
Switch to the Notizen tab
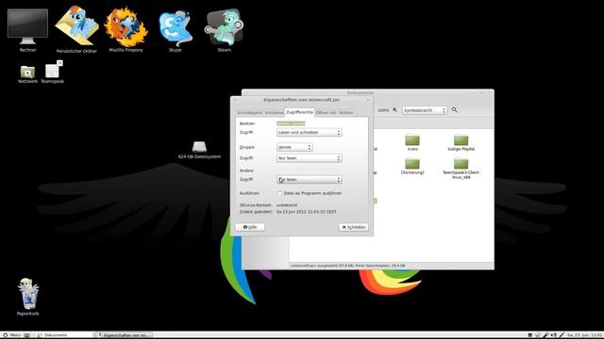point(346,113)
